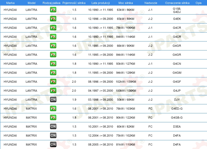
Task: Click production dates 10.2001 -> 08.2010
Action: click(101, 127)
